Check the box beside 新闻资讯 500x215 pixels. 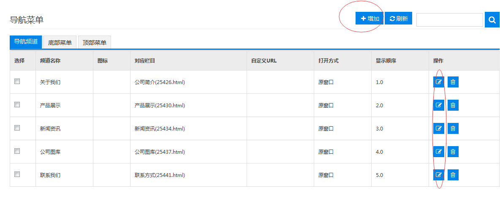coord(17,128)
